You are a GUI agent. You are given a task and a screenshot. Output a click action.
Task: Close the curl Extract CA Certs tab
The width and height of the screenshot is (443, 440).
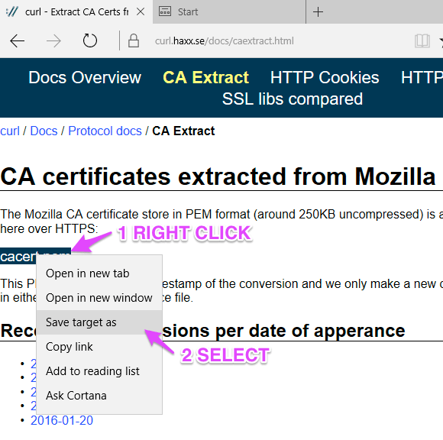141,12
